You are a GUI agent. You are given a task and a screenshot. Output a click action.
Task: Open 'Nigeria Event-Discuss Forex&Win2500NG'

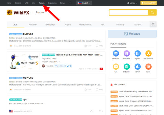136,111
